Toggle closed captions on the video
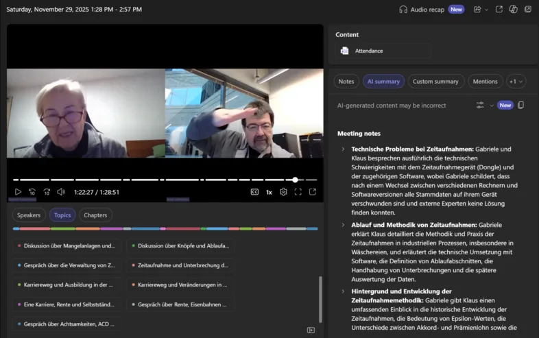The width and height of the screenshot is (539, 338). point(254,192)
